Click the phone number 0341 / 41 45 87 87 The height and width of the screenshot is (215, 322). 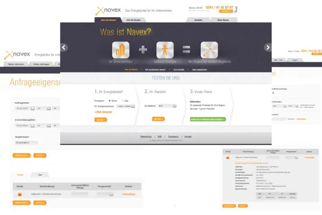click(x=220, y=7)
